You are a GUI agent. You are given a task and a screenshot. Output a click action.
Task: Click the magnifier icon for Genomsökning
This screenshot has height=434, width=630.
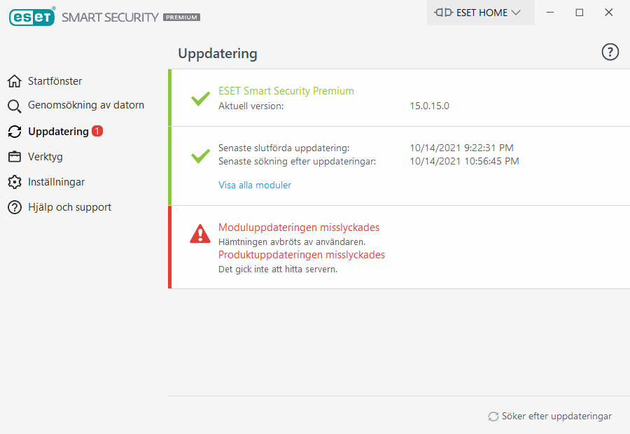point(15,106)
